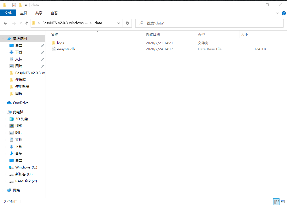Expand the chevron between EasyNTS and data
This screenshot has width=287, height=205.
point(91,23)
